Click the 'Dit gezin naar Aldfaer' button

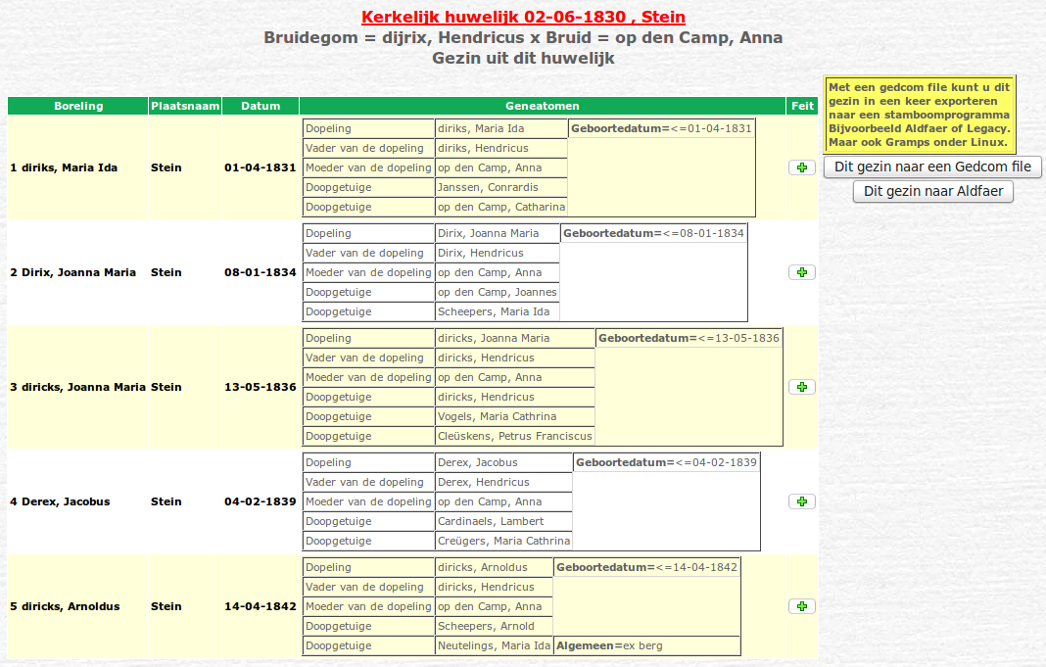(x=932, y=191)
